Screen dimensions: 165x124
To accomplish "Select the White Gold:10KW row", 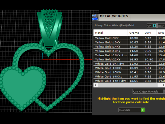I will tap(129, 72).
